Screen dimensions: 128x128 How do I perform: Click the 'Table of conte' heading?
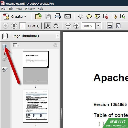(x=111, y=115)
